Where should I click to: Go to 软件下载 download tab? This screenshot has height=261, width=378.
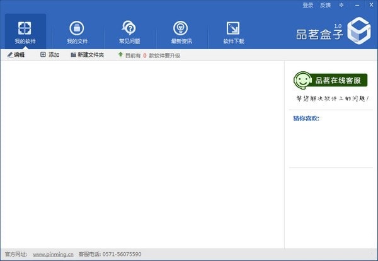coord(234,32)
